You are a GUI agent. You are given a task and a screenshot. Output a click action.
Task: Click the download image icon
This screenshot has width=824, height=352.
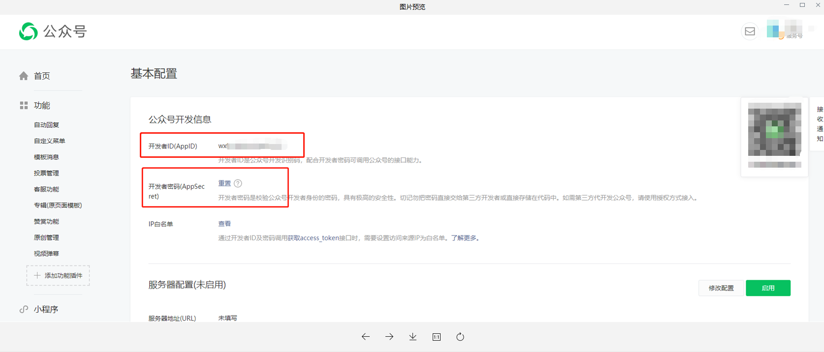click(x=413, y=337)
